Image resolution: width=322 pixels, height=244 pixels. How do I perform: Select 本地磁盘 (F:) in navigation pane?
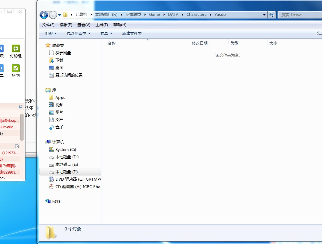point(70,172)
